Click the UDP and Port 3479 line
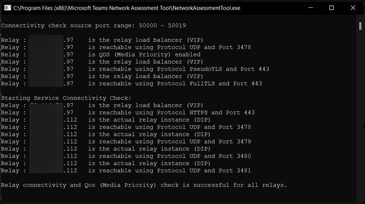 click(169, 142)
